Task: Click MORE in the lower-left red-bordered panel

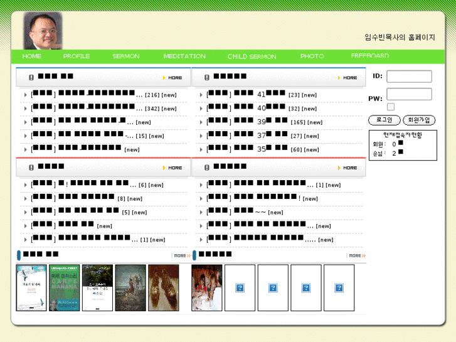Action: 172,168
